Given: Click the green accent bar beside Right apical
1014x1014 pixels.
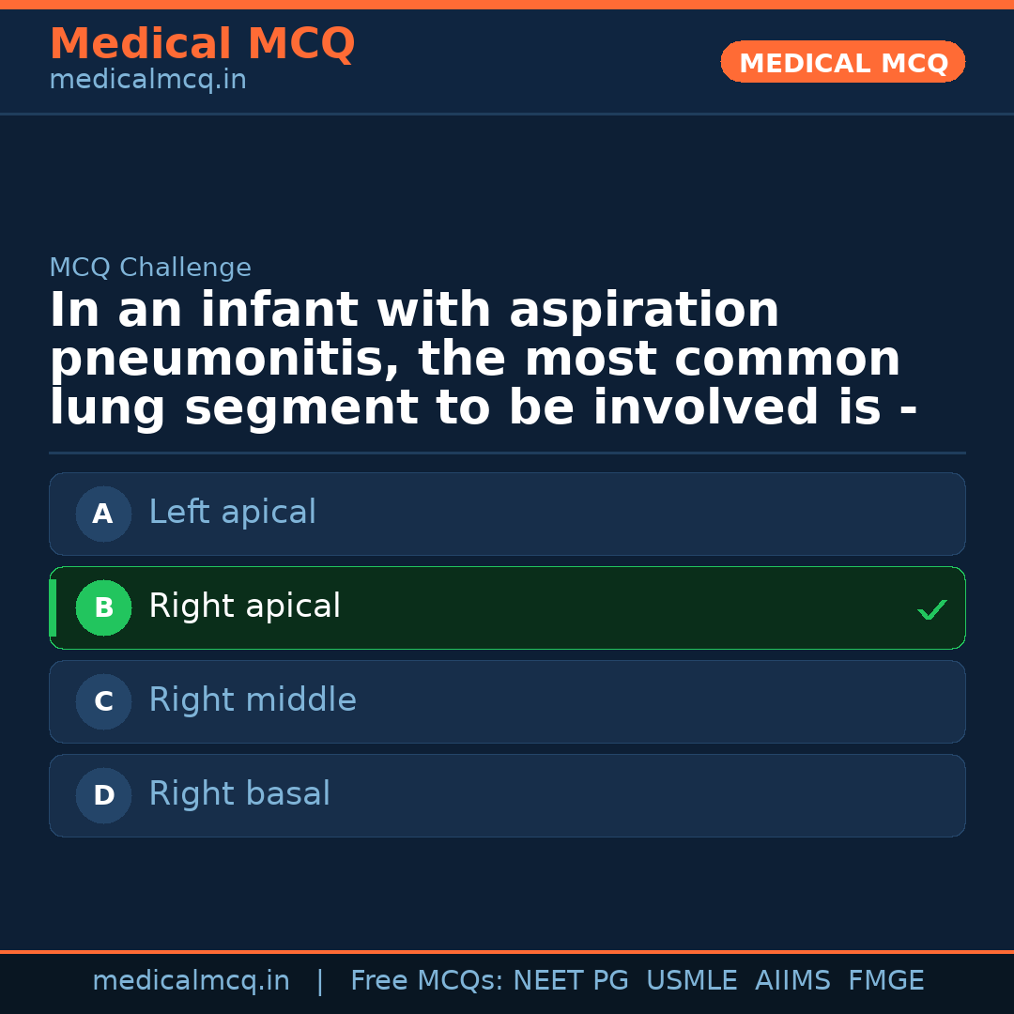Looking at the screenshot, I should (x=53, y=607).
